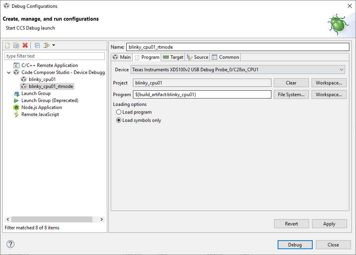The width and height of the screenshot is (356, 255).
Task: Click the Node.js Application icon
Action: (x=16, y=107)
